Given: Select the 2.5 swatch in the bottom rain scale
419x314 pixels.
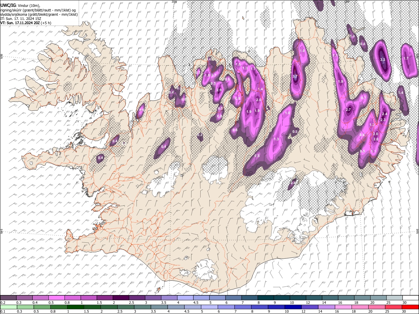Looking at the screenshot, I should tap(126, 307).
